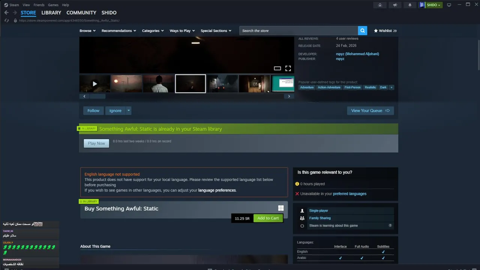480x270 pixels.
Task: Select the man in white shirt thumbnail
Action: click(158, 84)
